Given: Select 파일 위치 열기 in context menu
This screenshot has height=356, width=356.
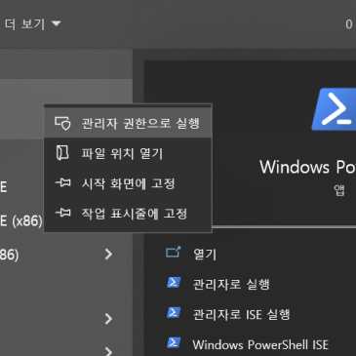Looking at the screenshot, I should coord(128,153).
